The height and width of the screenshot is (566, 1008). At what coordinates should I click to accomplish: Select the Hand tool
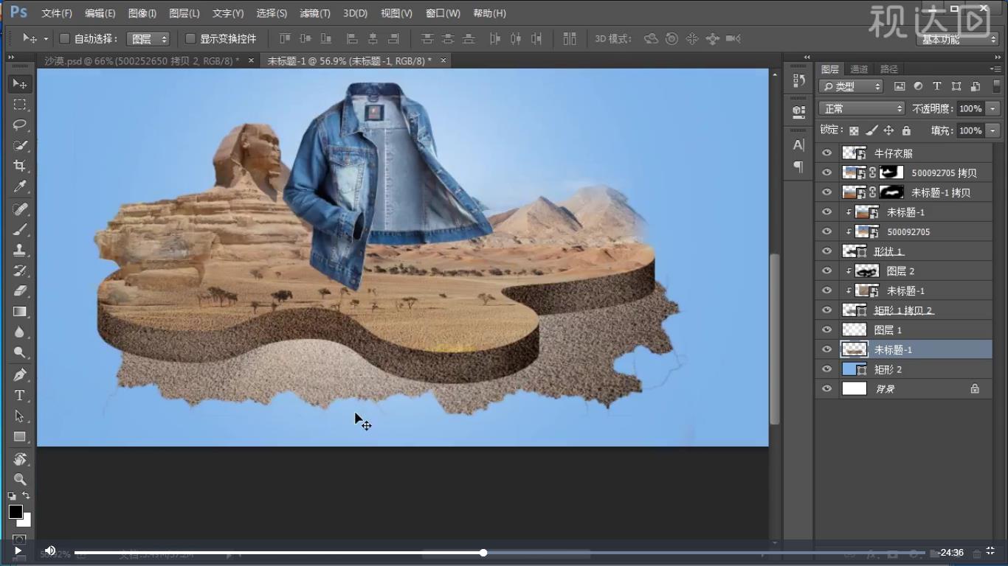pos(20,459)
